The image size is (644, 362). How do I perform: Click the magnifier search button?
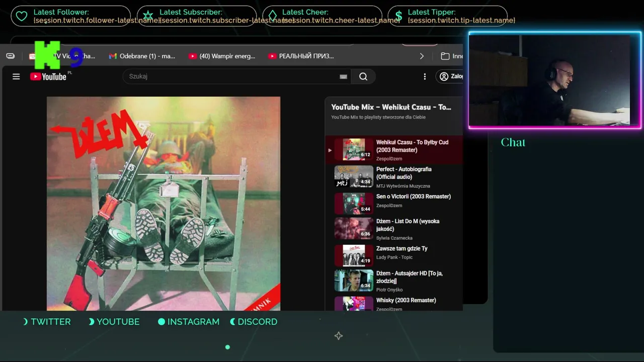(363, 76)
